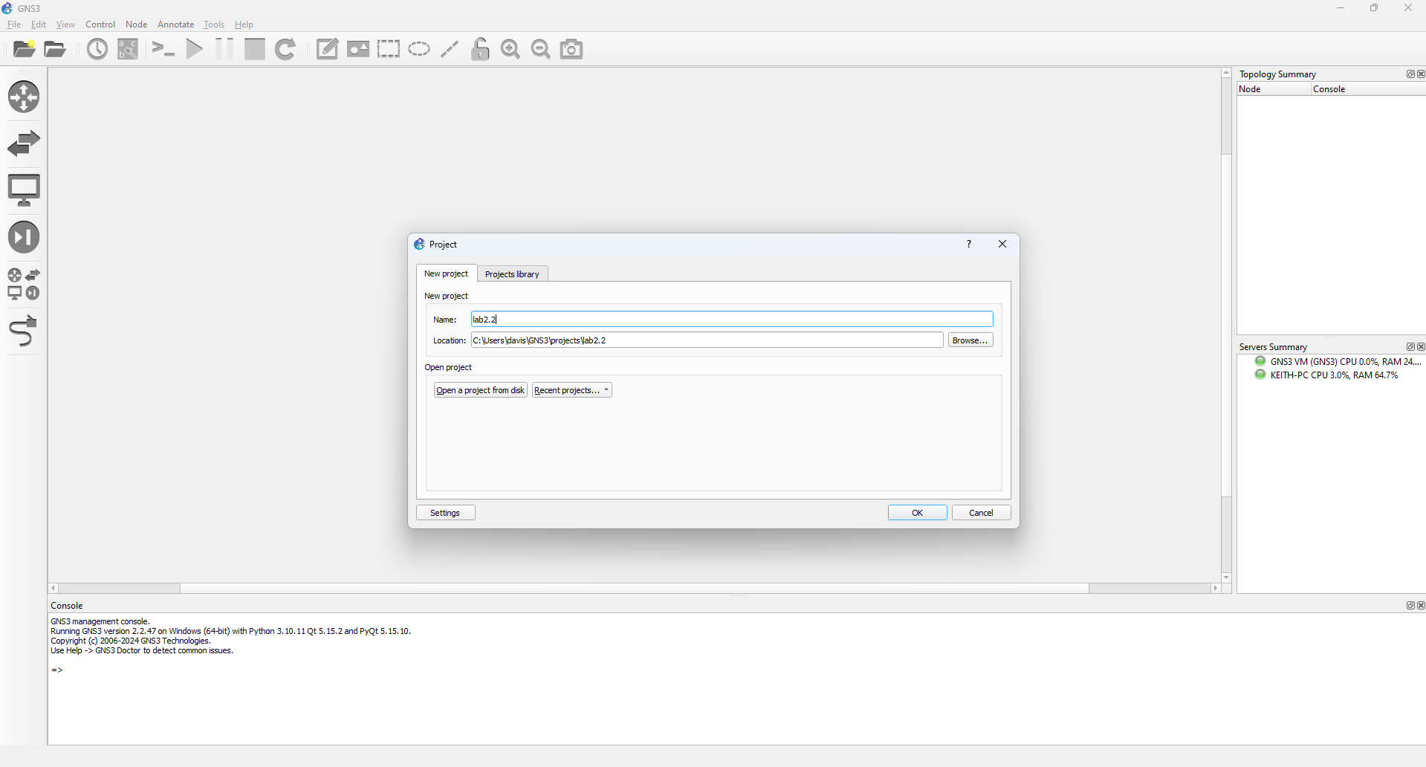This screenshot has height=767, width=1426.
Task: Browse routers in the device panel
Action: click(24, 97)
